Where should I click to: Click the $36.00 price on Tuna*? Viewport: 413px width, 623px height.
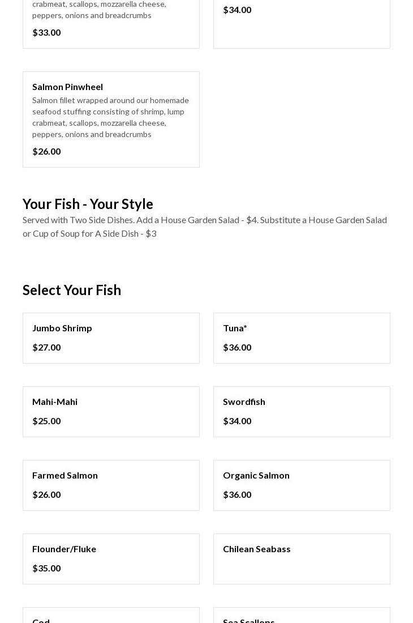[237, 347]
